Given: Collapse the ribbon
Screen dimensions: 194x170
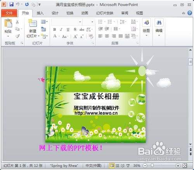Looking at the screenshot, I should (x=184, y=13).
